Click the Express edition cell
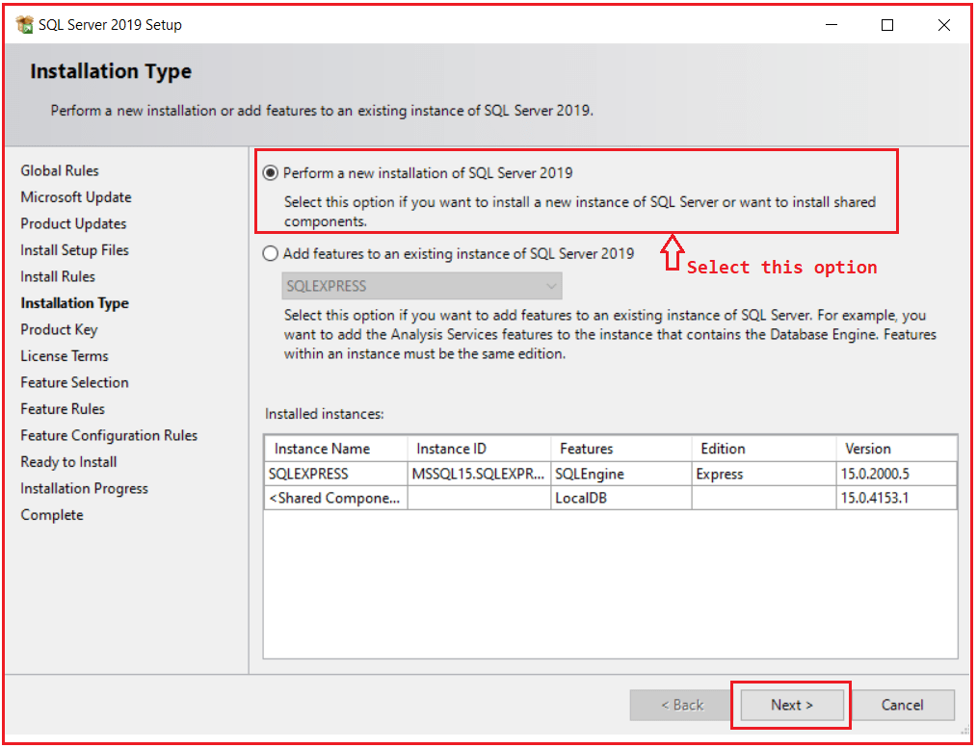The image size is (977, 748). coord(764,475)
